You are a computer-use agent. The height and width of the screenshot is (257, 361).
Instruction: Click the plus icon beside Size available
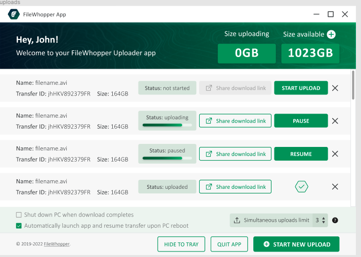tap(331, 34)
